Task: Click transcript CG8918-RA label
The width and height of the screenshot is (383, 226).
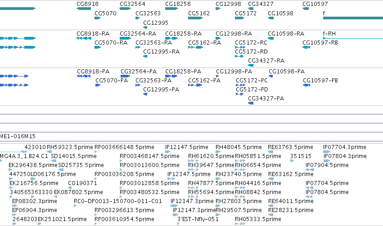Action: pos(93,34)
